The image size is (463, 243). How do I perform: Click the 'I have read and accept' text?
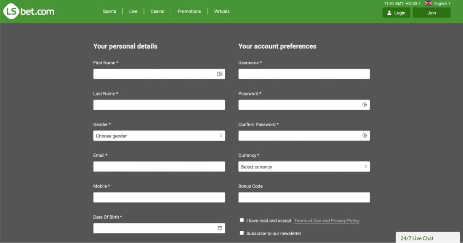coord(269,221)
